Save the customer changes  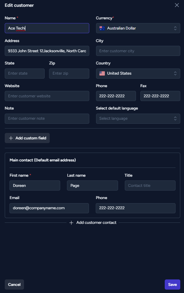(172, 285)
